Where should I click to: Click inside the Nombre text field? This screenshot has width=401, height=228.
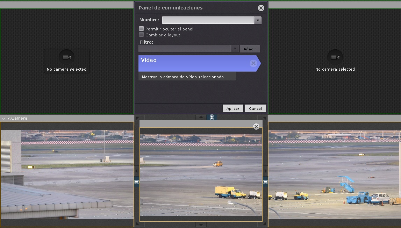208,20
